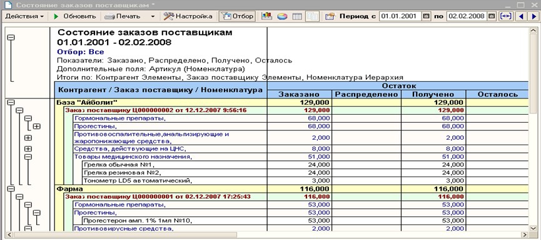Expand the Противовоспалительные group node

click(28, 138)
